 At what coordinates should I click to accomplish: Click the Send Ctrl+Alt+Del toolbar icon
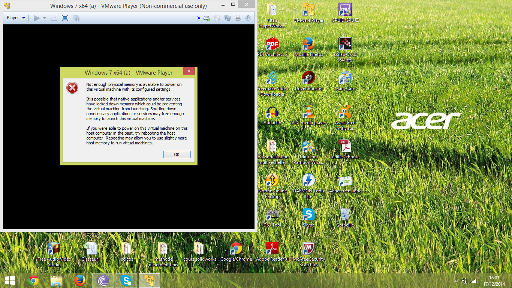pos(54,18)
